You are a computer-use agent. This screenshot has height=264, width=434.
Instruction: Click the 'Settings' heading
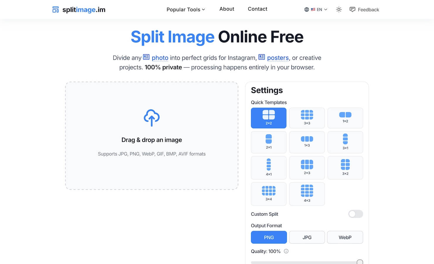pos(267,90)
